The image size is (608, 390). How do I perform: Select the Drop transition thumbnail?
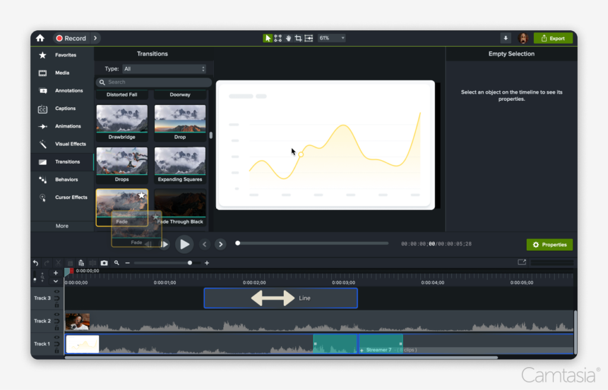click(x=180, y=122)
